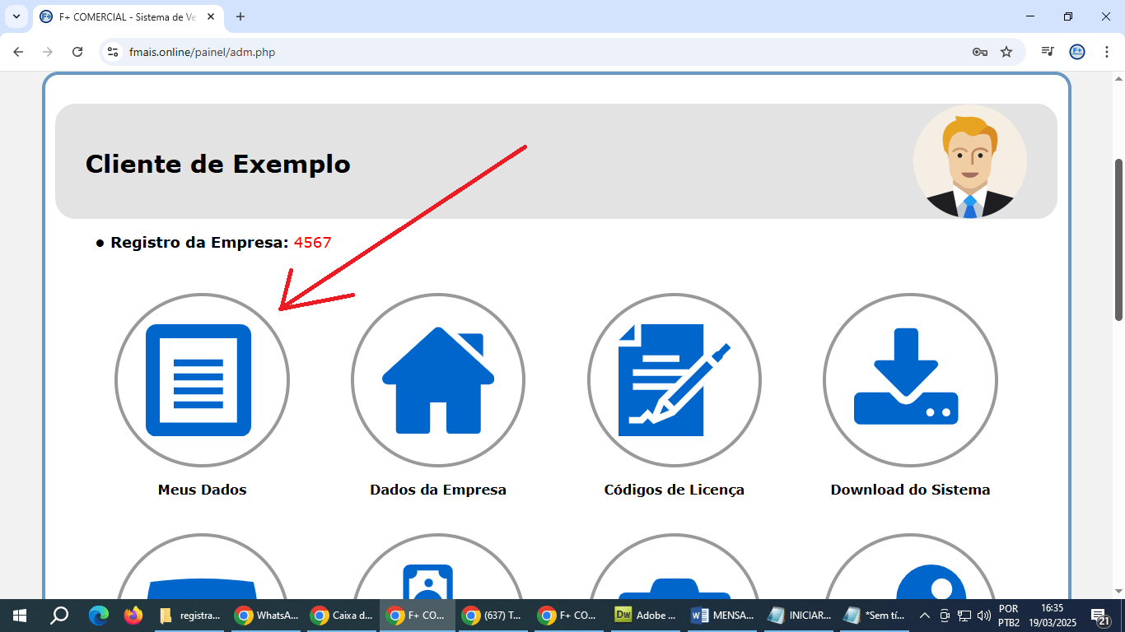Click the Download do Sistema label

(910, 490)
